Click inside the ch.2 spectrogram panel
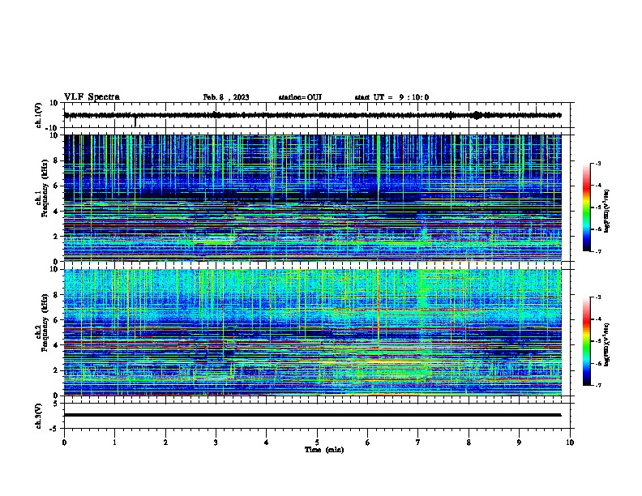 click(x=313, y=332)
